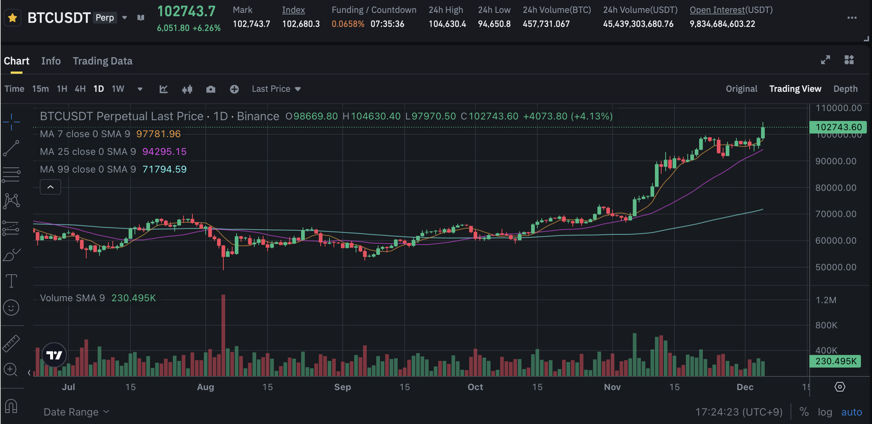
Task: Click the 102743.60 price label on axis
Action: (838, 127)
